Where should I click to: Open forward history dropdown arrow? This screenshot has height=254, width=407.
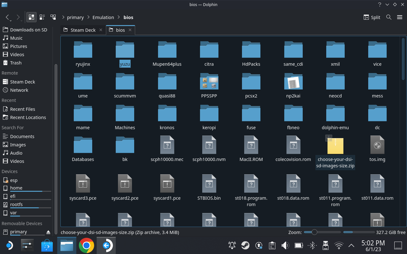point(22,20)
